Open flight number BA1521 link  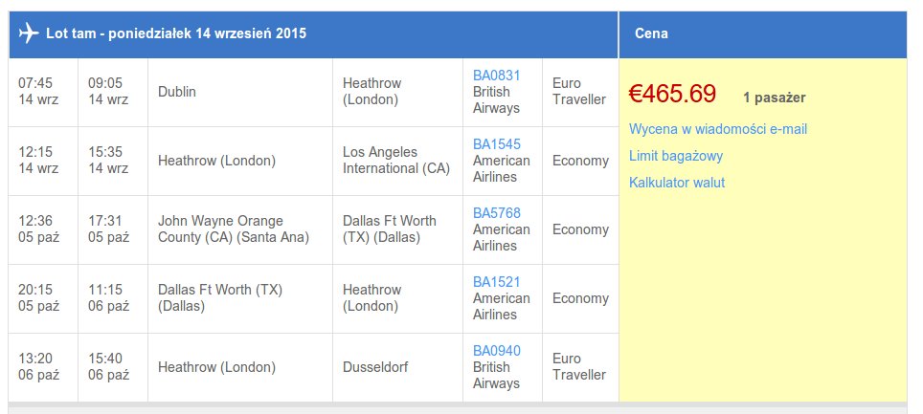click(496, 282)
